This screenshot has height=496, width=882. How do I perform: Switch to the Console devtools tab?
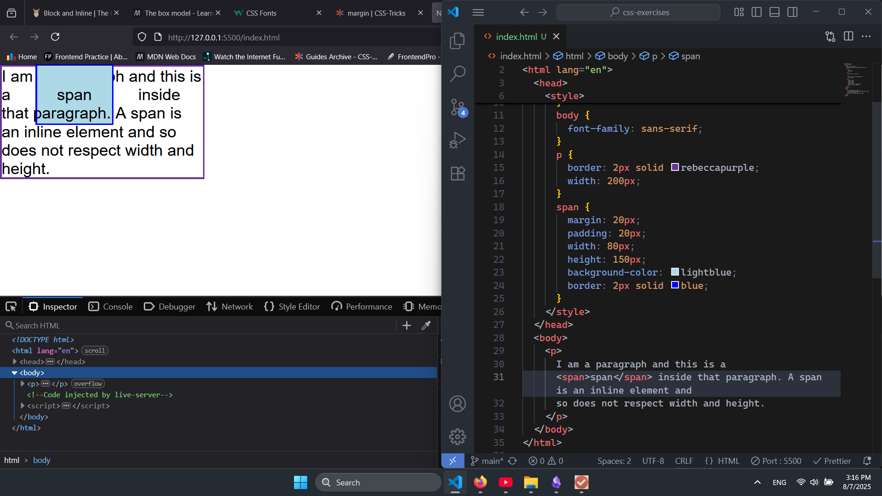coord(110,306)
